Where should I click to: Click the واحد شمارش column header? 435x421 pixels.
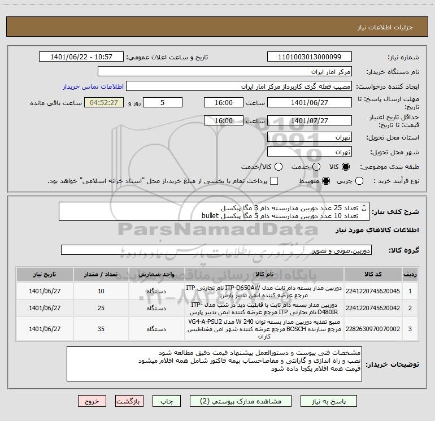click(x=156, y=274)
